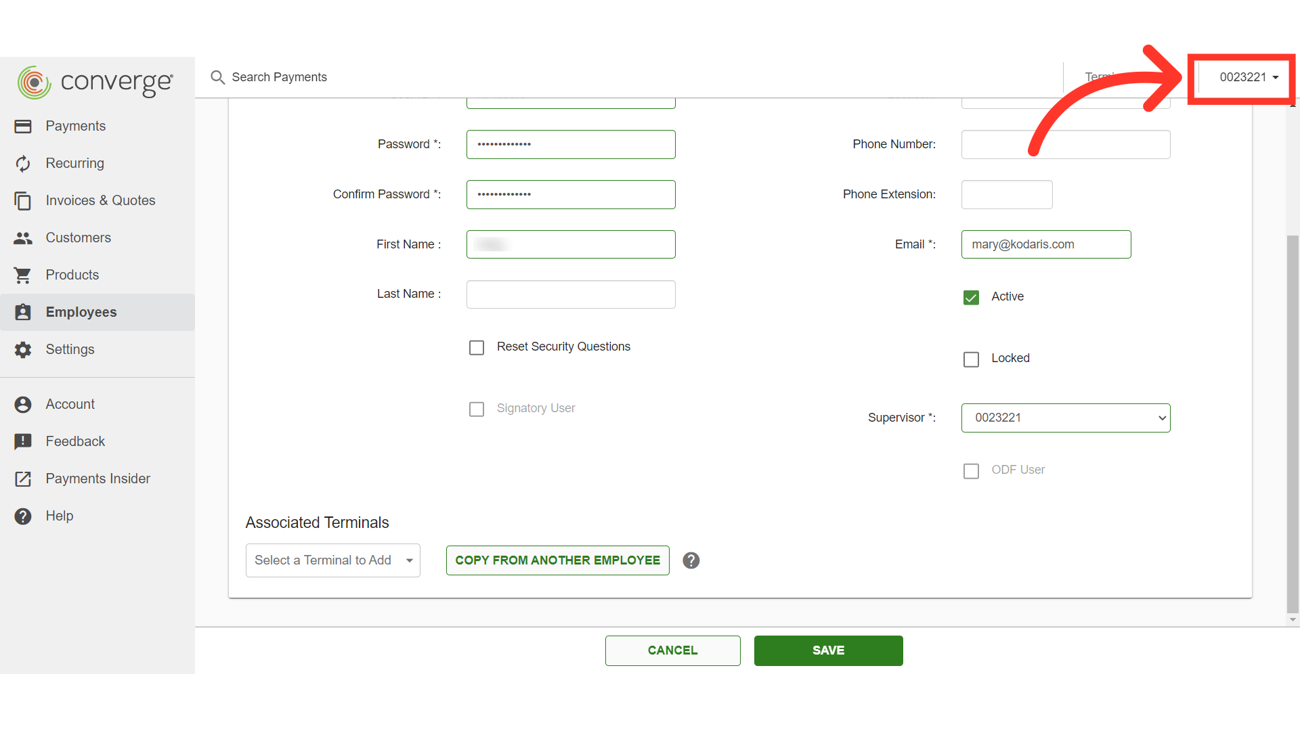Click the search magnifier icon
The height and width of the screenshot is (731, 1300).
217,77
